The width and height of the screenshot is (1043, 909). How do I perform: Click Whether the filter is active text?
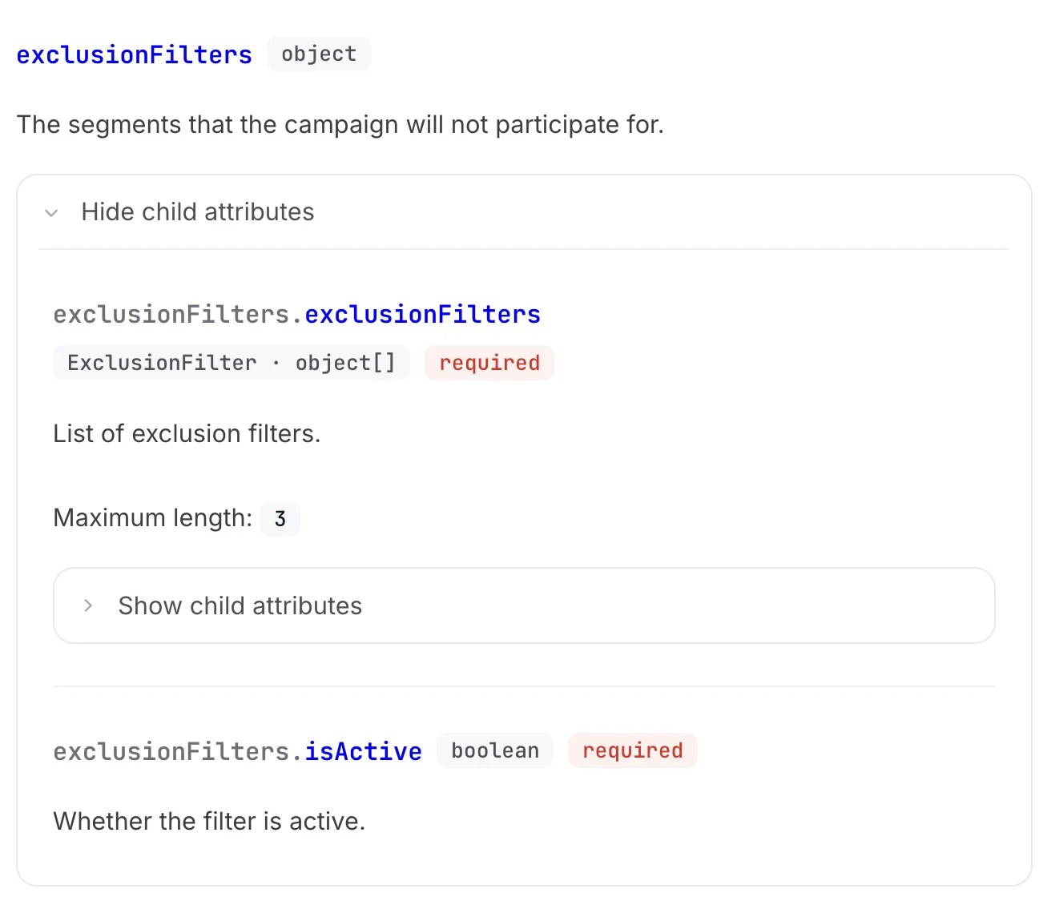click(x=208, y=821)
